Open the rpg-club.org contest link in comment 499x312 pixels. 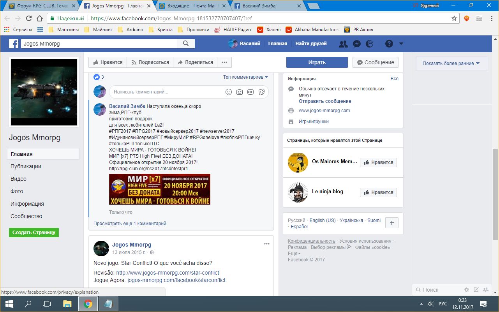pyautogui.click(x=148, y=169)
